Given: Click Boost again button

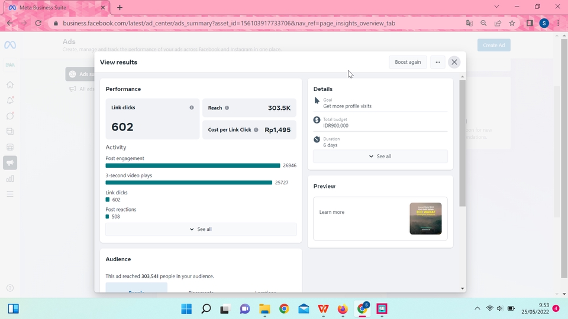Looking at the screenshot, I should point(408,62).
